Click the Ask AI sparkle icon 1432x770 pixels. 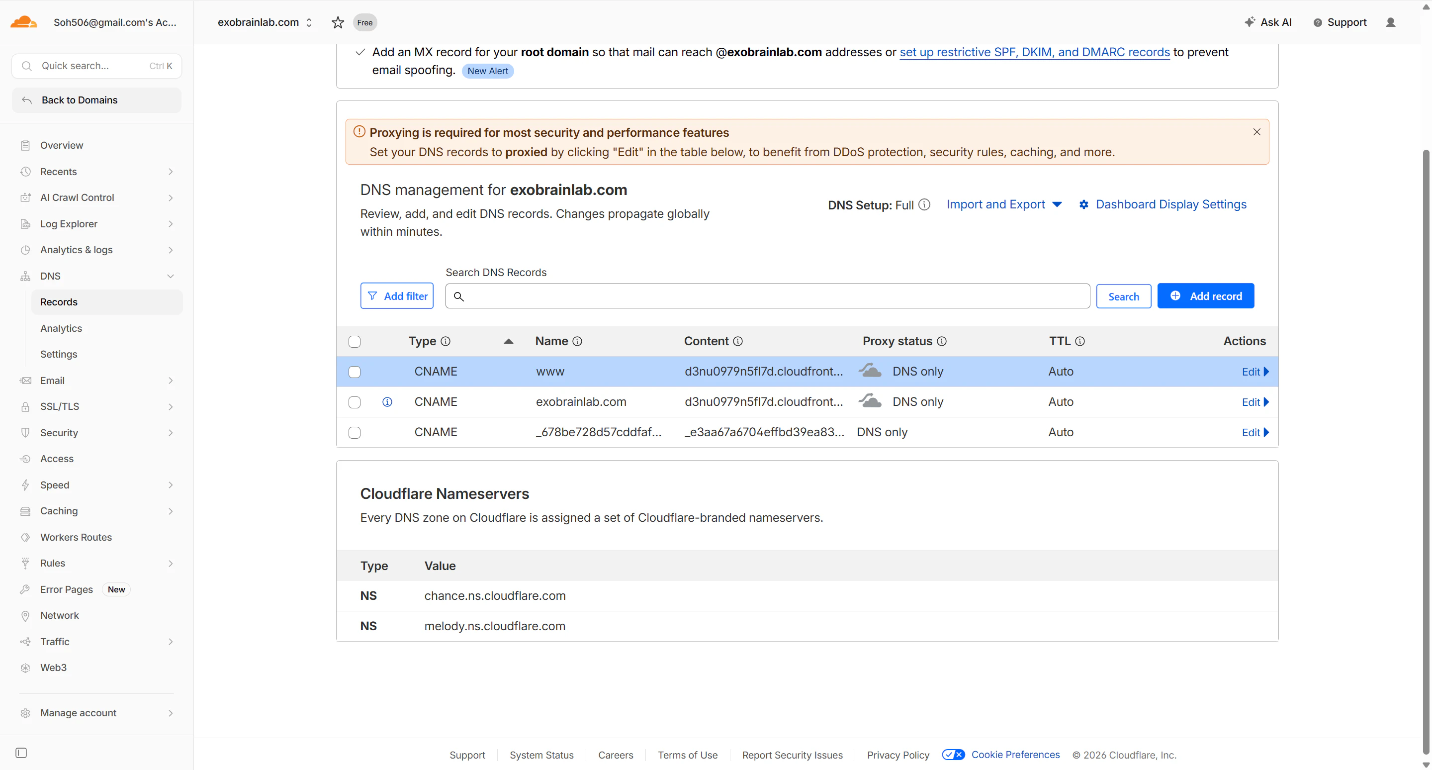point(1250,22)
